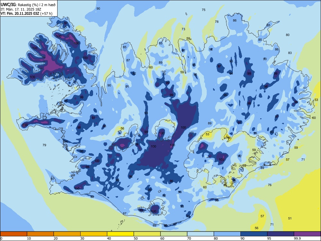
Task: Click the golden 30–40 legend swatch
Action: (x=94, y=234)
